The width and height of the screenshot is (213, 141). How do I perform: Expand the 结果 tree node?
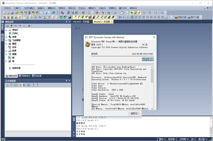[6, 51]
